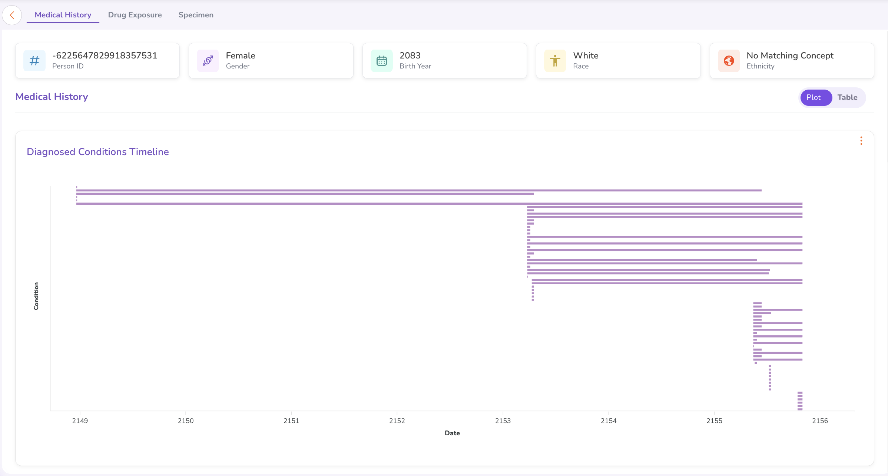The height and width of the screenshot is (476, 888).
Task: Click the 2153 date axis label
Action: click(503, 421)
